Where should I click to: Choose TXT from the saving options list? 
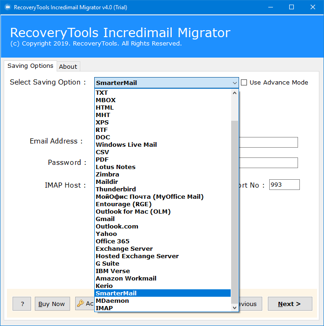point(163,92)
